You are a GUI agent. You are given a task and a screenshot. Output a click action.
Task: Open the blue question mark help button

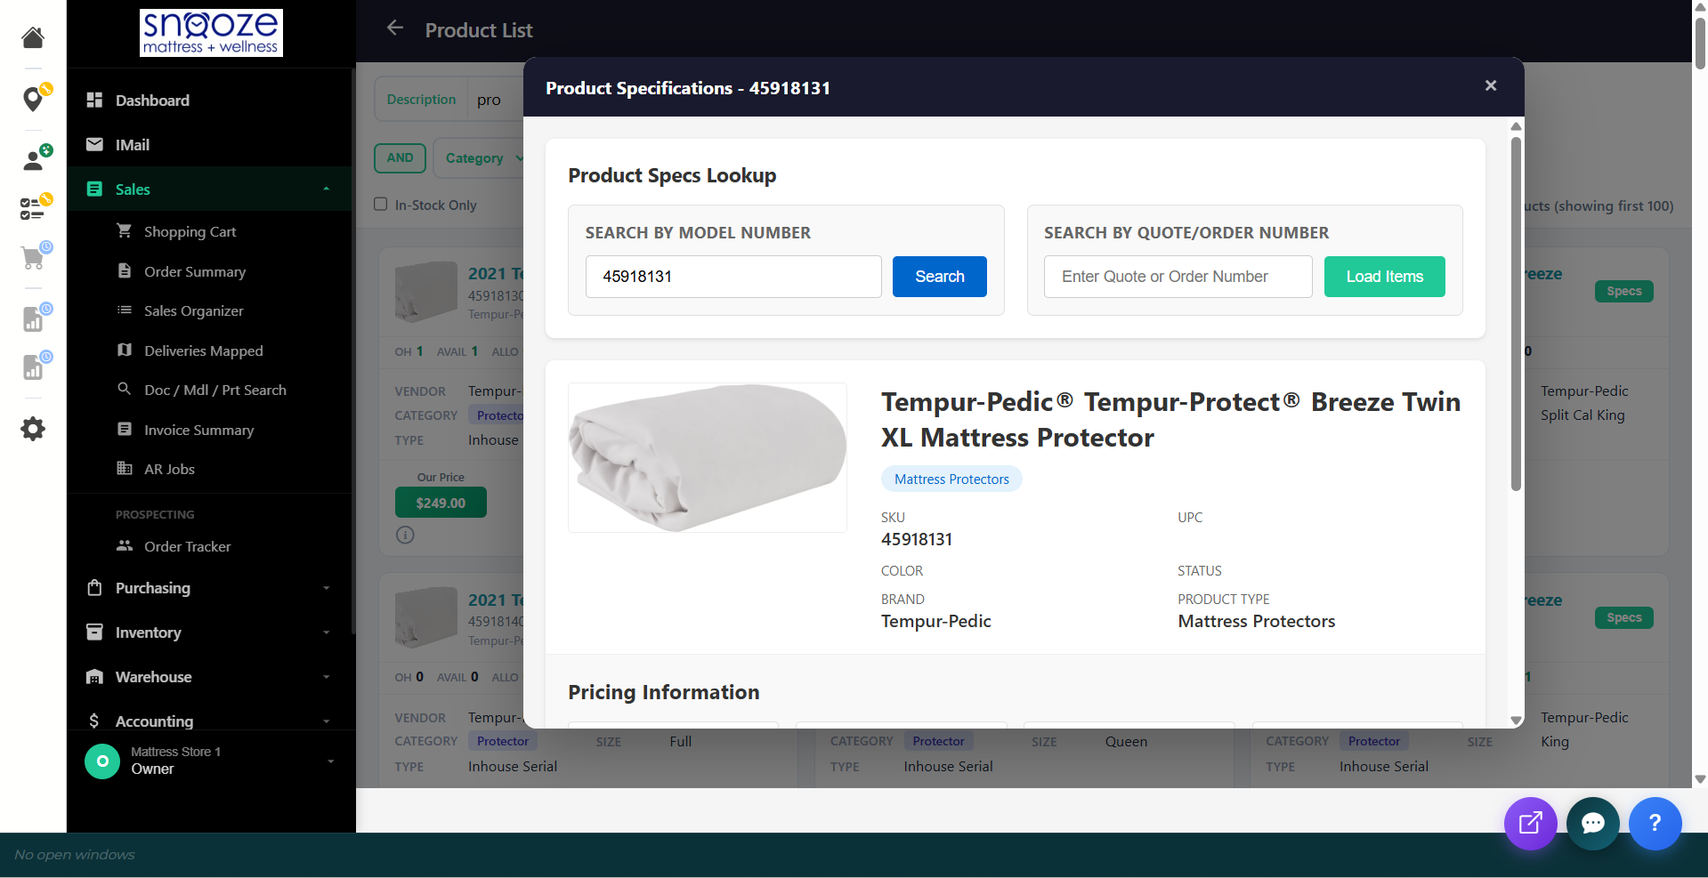(x=1655, y=823)
